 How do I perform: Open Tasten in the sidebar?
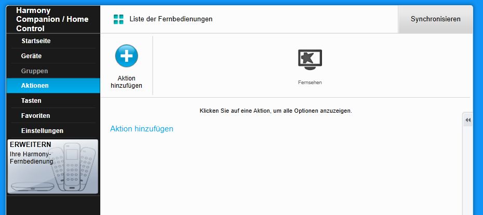pyautogui.click(x=31, y=100)
